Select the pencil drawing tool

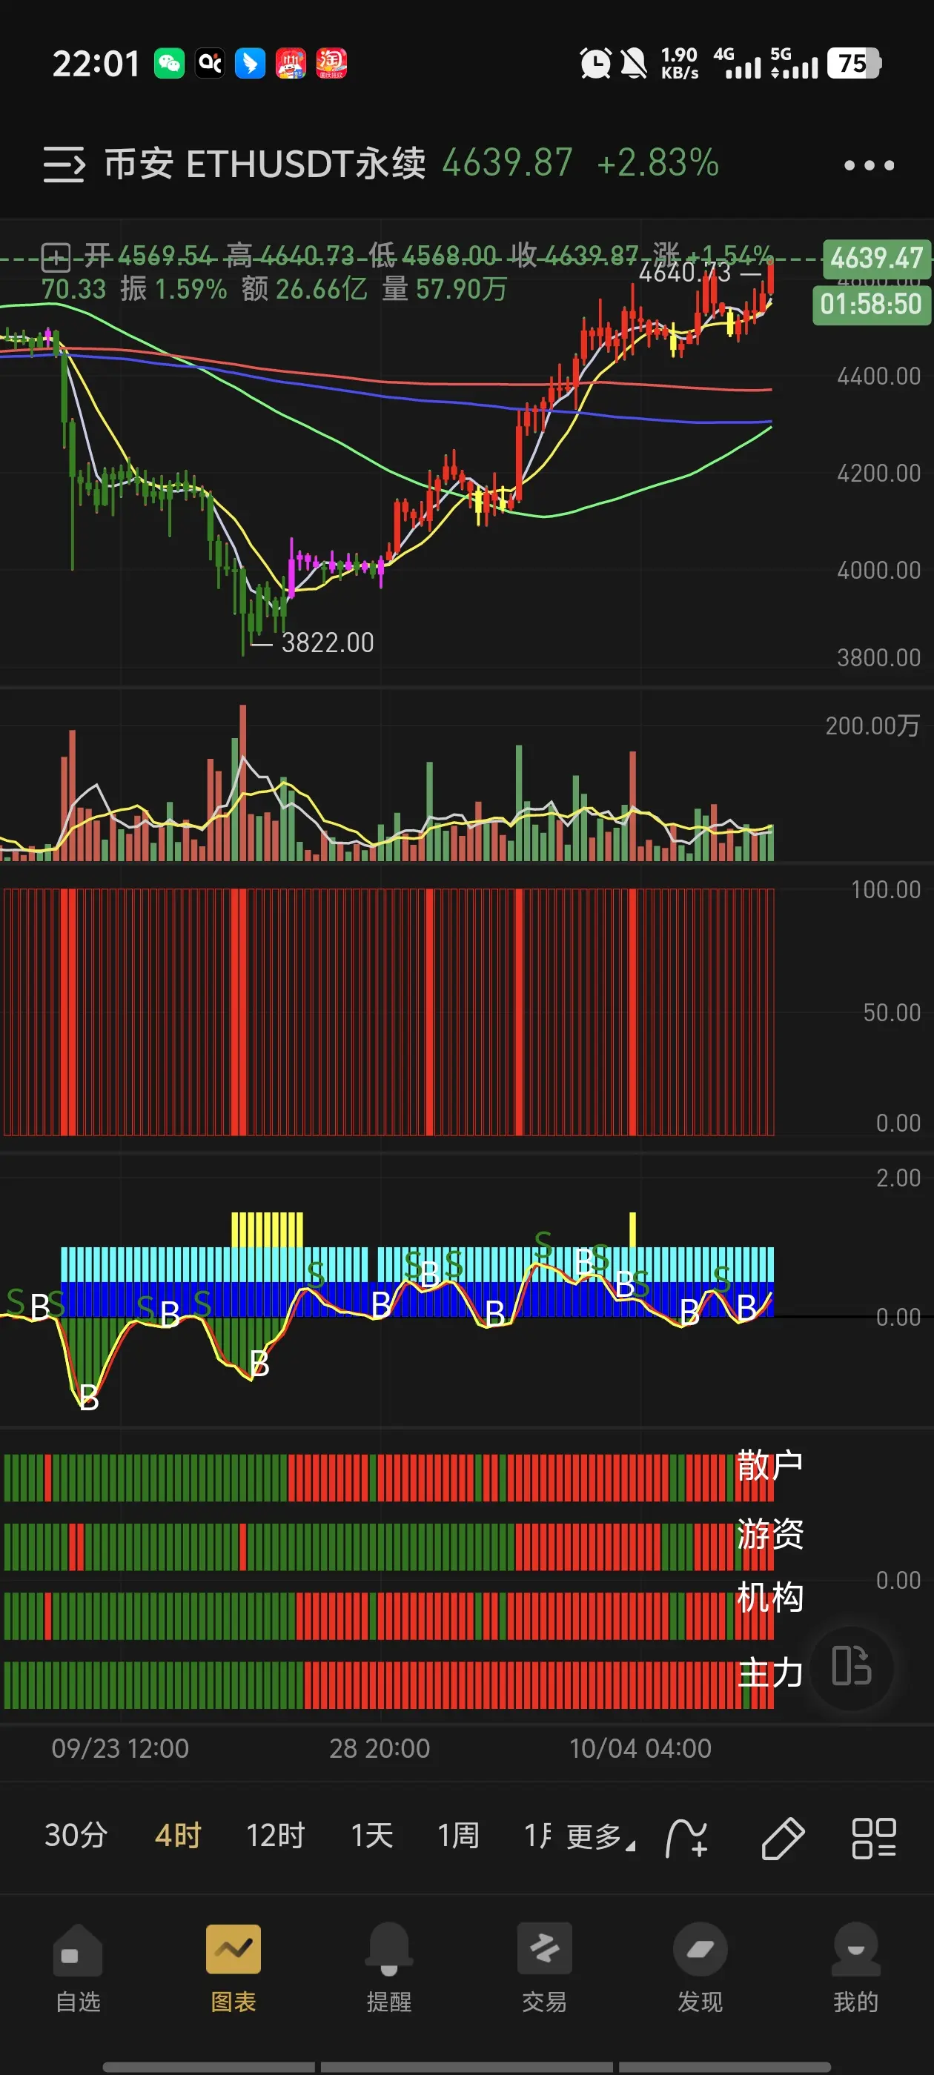(x=782, y=1838)
